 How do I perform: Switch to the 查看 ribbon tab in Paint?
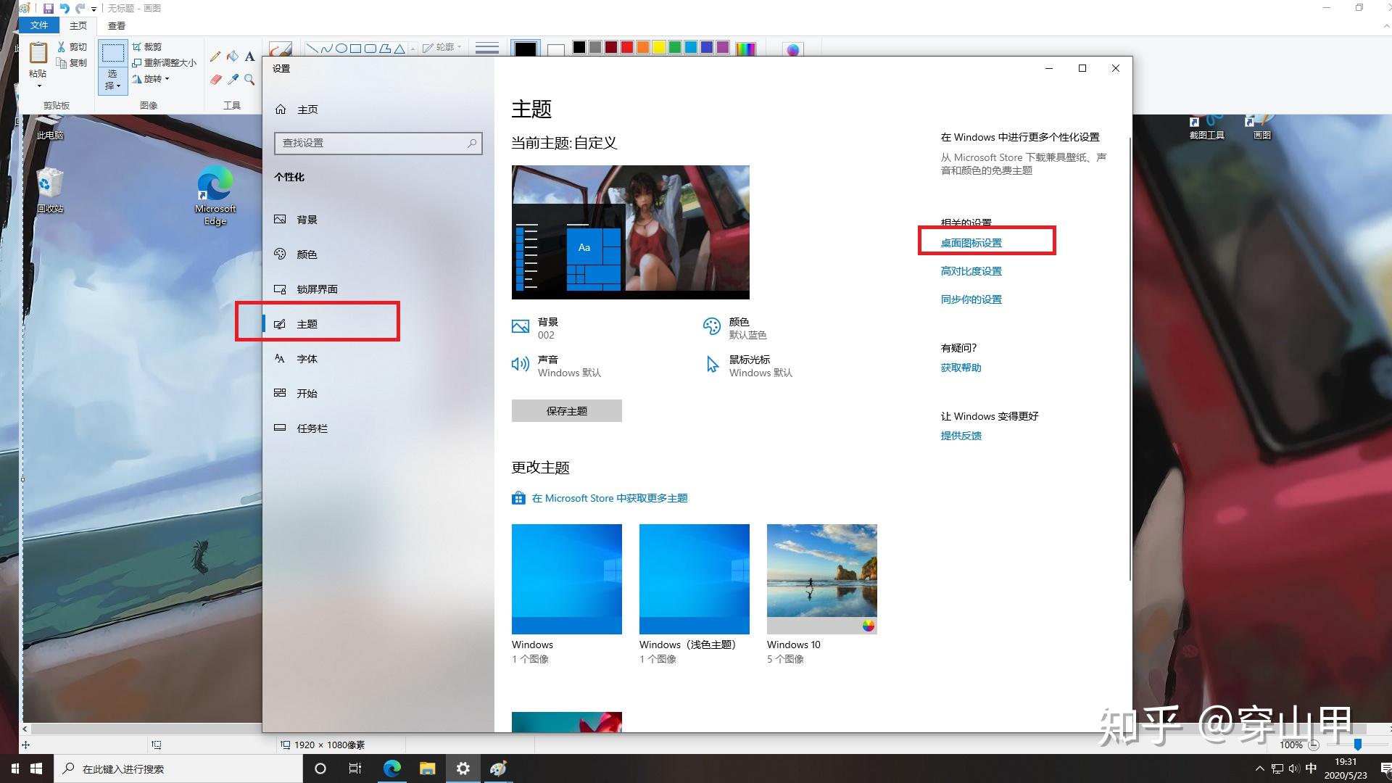(117, 25)
